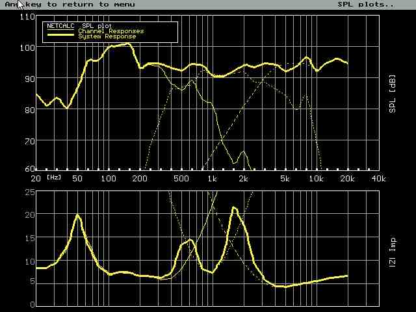
Task: Click the 10 impedance axis label
Action: 29,261
